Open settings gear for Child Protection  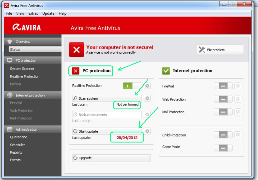coord(238,135)
